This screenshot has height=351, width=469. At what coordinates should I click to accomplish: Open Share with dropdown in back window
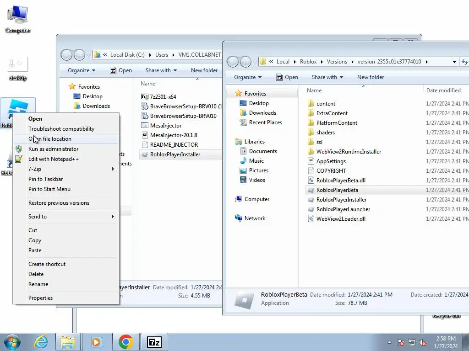tap(161, 70)
